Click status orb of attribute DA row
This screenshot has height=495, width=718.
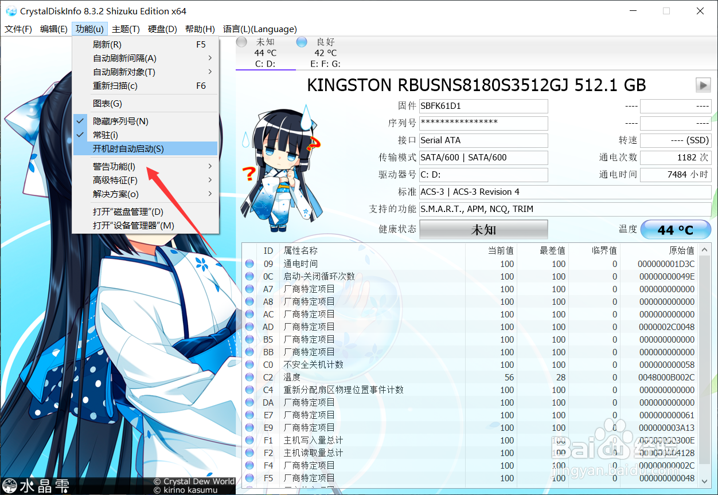[x=249, y=403]
